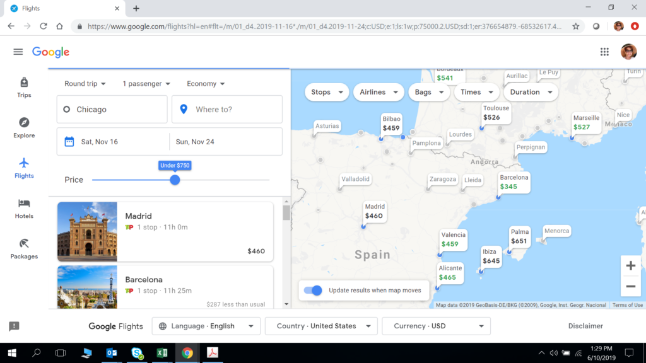Screen dimensions: 646x363
Task: Open Outlook from the taskbar
Action: click(112, 353)
